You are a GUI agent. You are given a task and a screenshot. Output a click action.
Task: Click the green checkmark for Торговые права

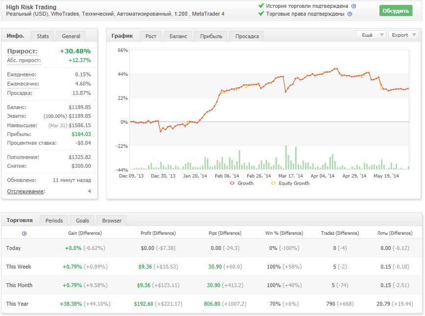[x=261, y=14]
